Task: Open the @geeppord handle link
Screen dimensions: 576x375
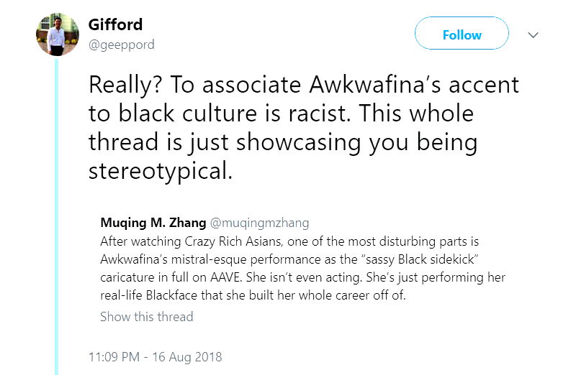Action: tap(121, 45)
